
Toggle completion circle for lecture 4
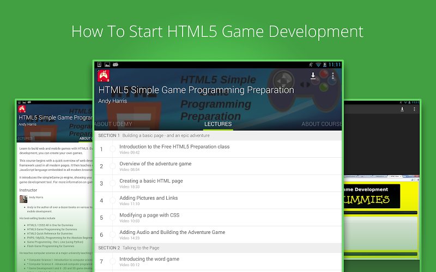tap(113, 200)
